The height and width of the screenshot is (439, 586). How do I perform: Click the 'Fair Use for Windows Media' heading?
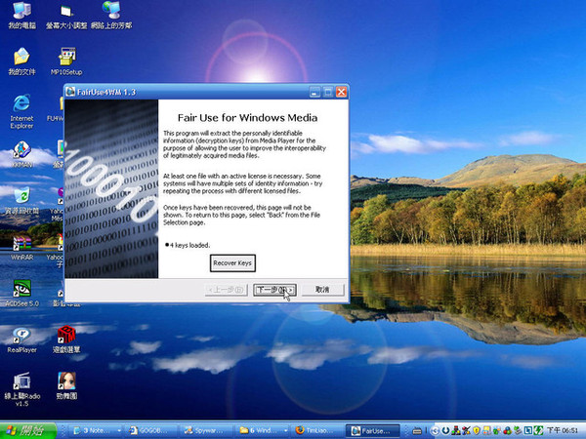point(247,118)
